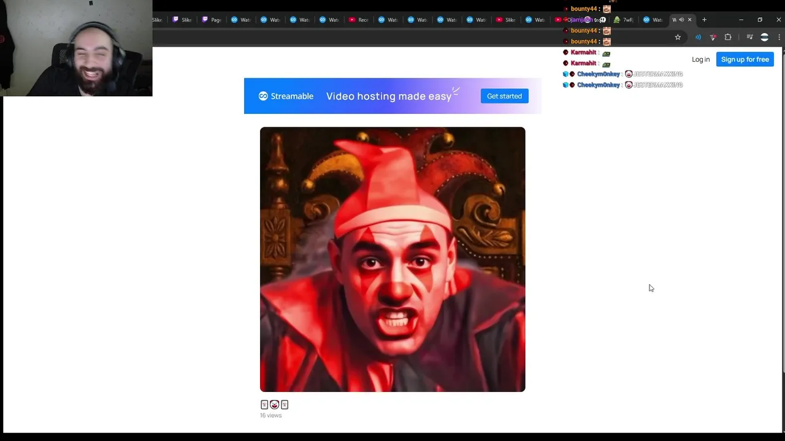The height and width of the screenshot is (441, 785).
Task: Play the red jester video
Action: click(392, 259)
